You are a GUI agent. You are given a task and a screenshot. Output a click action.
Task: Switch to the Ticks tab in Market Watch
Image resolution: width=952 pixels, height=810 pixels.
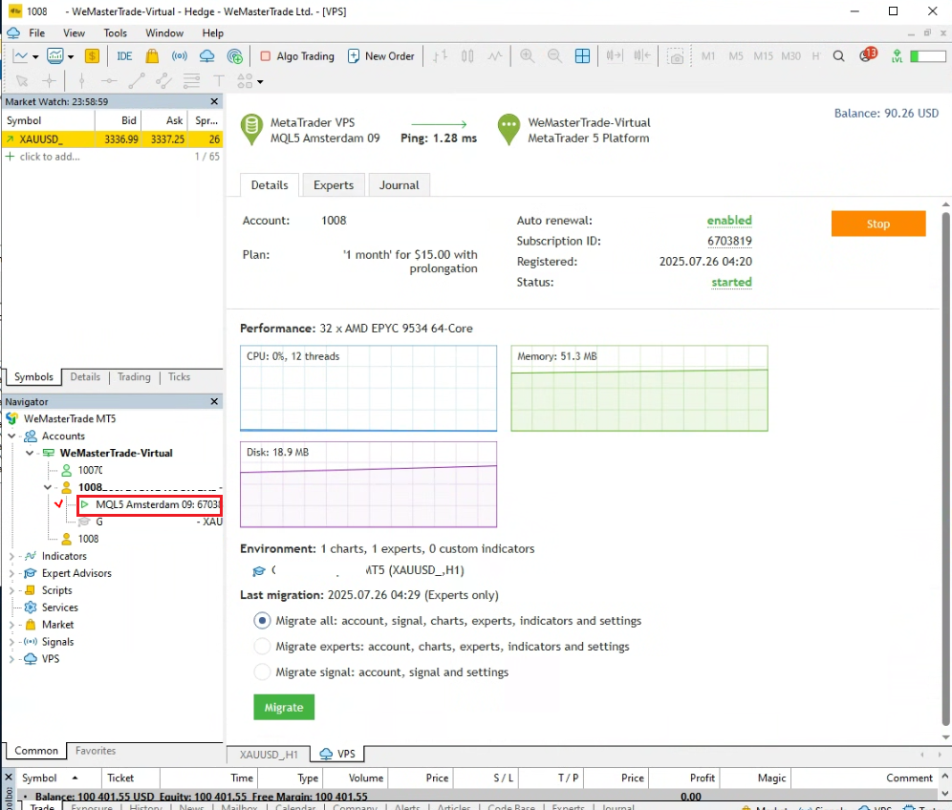coord(179,376)
